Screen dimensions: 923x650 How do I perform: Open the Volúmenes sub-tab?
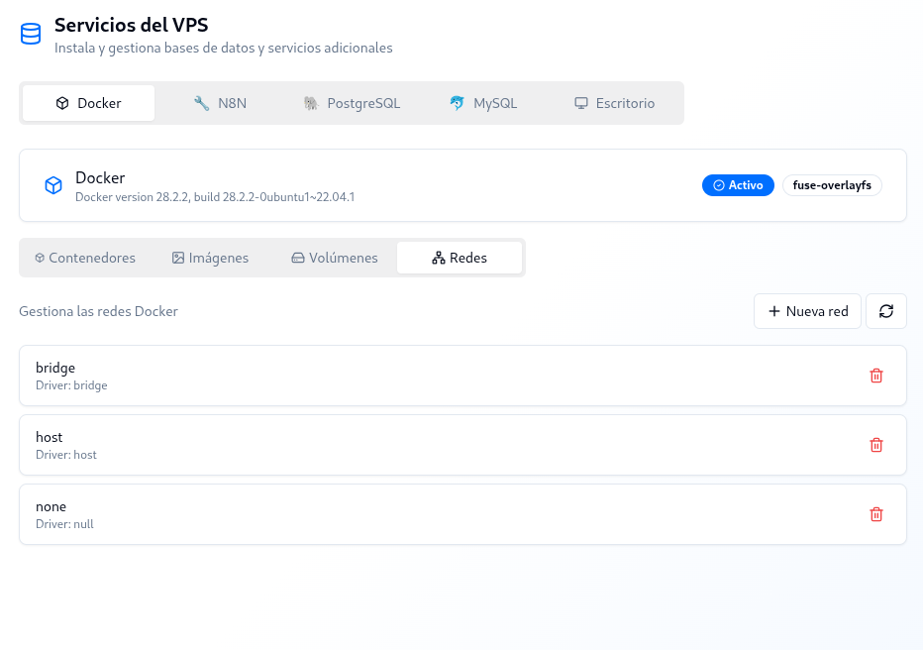click(x=335, y=258)
